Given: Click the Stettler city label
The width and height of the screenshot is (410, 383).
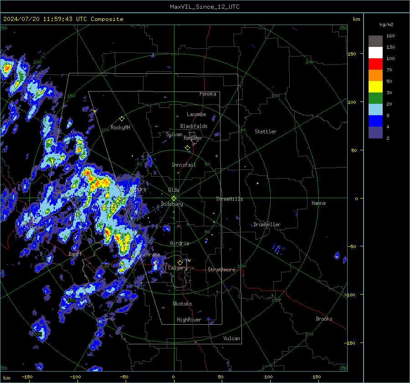Looking at the screenshot, I should coord(266,132).
